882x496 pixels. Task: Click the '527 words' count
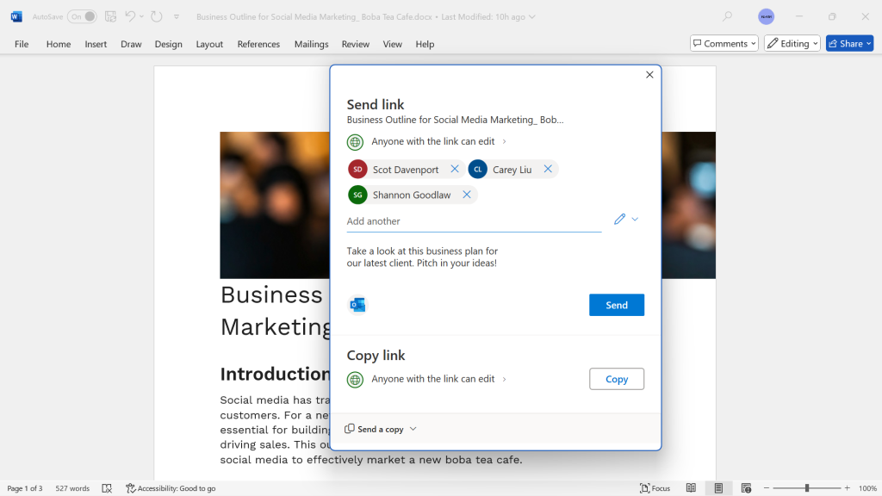[72, 488]
